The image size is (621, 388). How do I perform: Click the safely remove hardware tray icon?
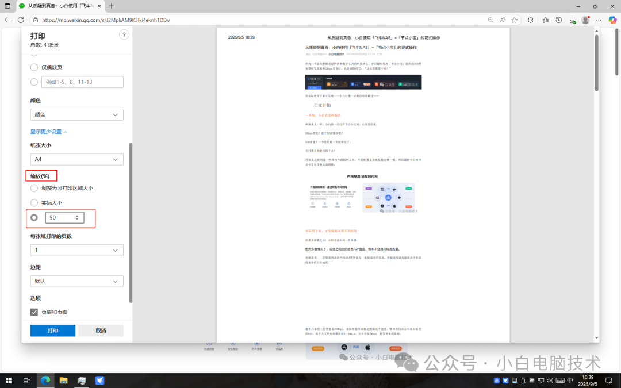[x=523, y=381]
